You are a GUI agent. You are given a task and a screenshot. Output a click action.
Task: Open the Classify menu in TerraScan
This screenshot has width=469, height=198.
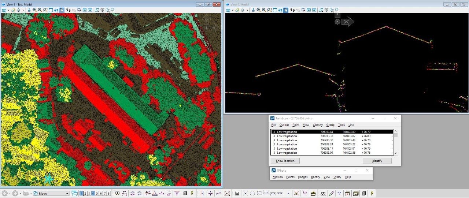pyautogui.click(x=318, y=125)
